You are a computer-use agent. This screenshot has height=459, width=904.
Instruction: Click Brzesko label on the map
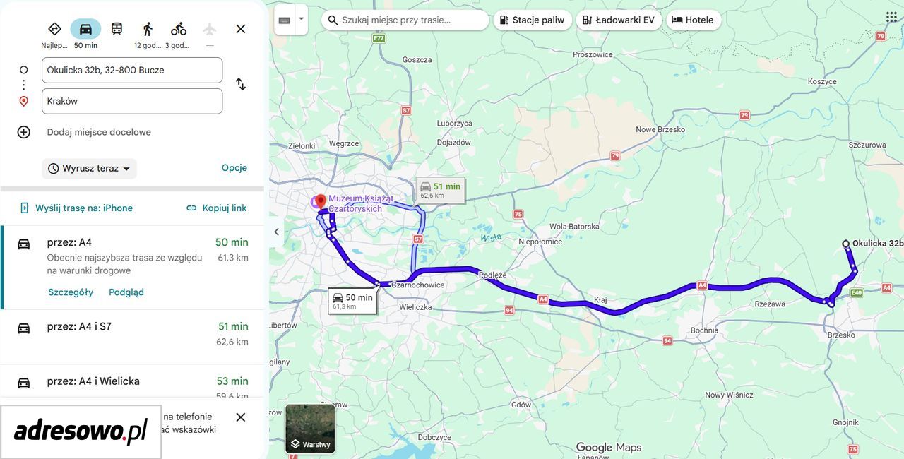point(841,335)
